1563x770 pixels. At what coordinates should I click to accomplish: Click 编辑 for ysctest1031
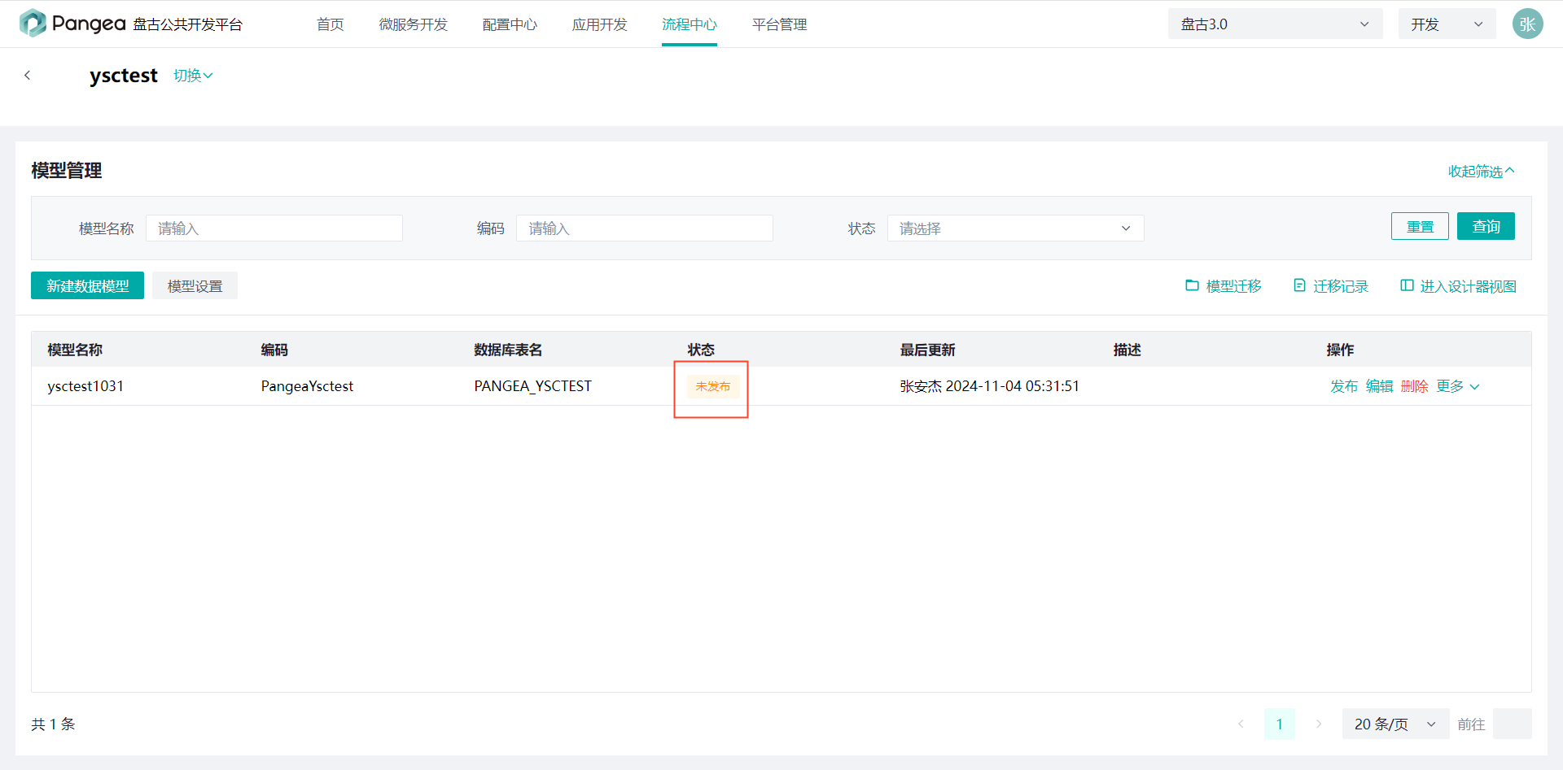pos(1379,386)
